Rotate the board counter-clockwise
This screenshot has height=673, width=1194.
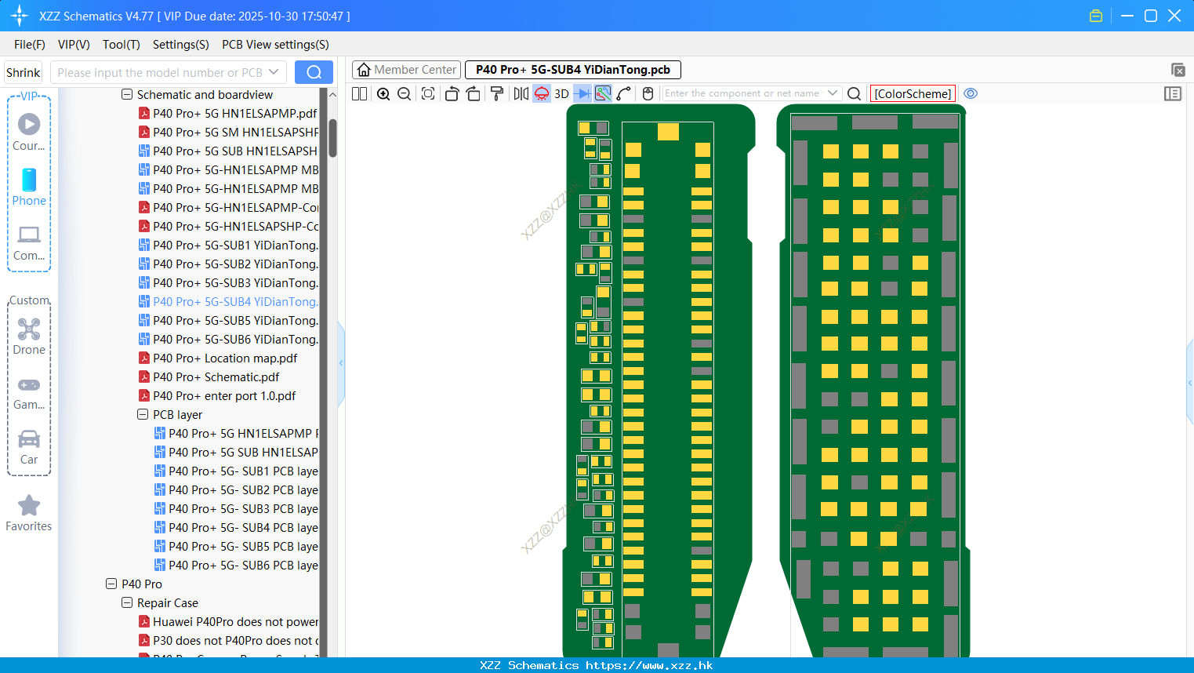[452, 93]
